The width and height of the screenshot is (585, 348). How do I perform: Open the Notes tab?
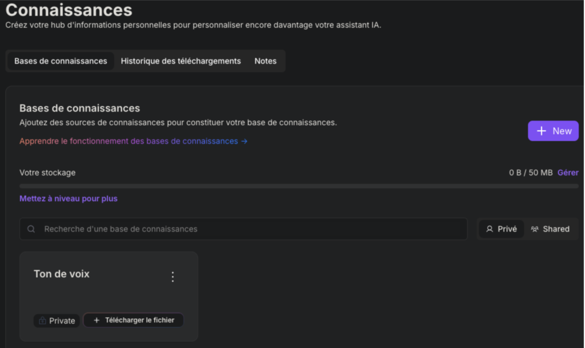(266, 61)
